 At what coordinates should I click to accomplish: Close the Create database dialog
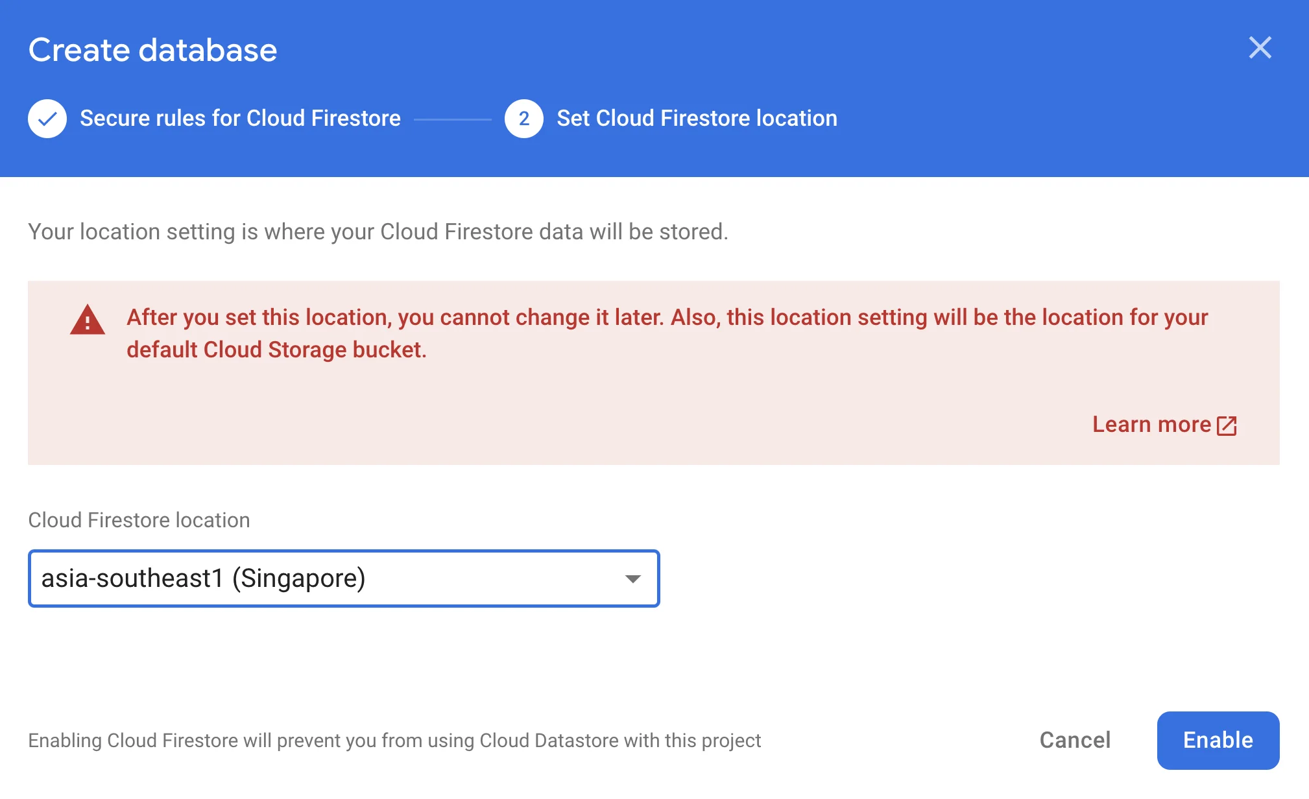click(1260, 47)
